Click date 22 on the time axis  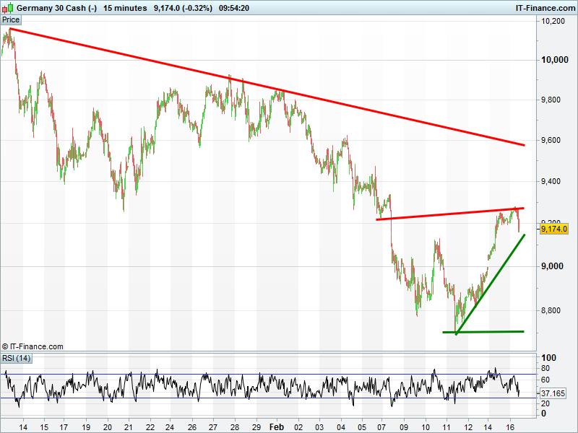(x=150, y=427)
